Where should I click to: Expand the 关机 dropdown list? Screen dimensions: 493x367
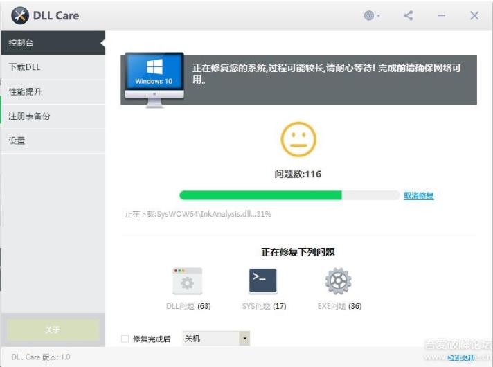point(244,339)
